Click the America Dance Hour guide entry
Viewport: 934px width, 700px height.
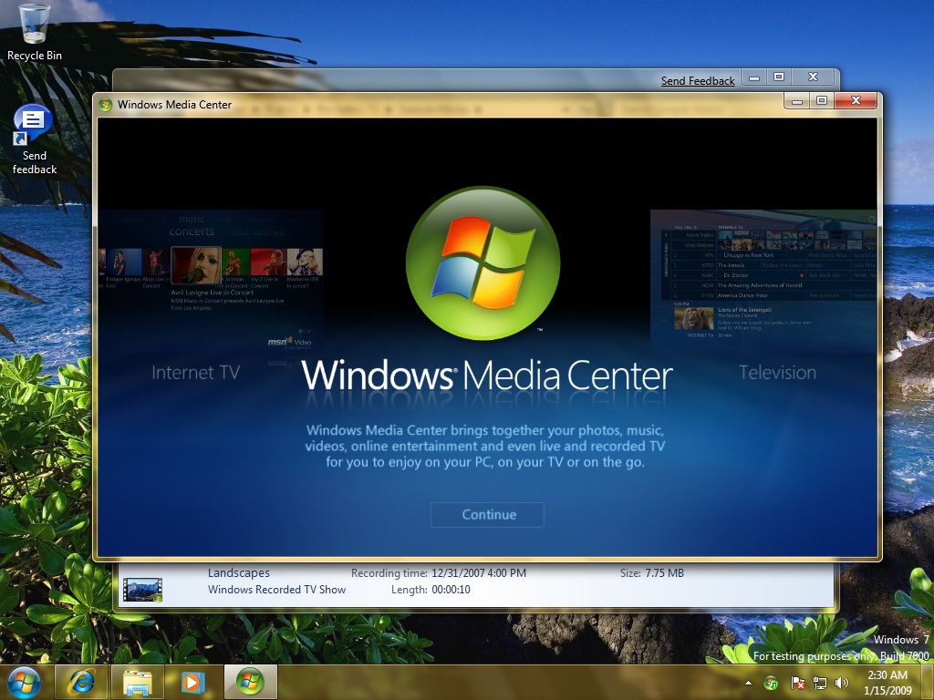click(x=742, y=295)
